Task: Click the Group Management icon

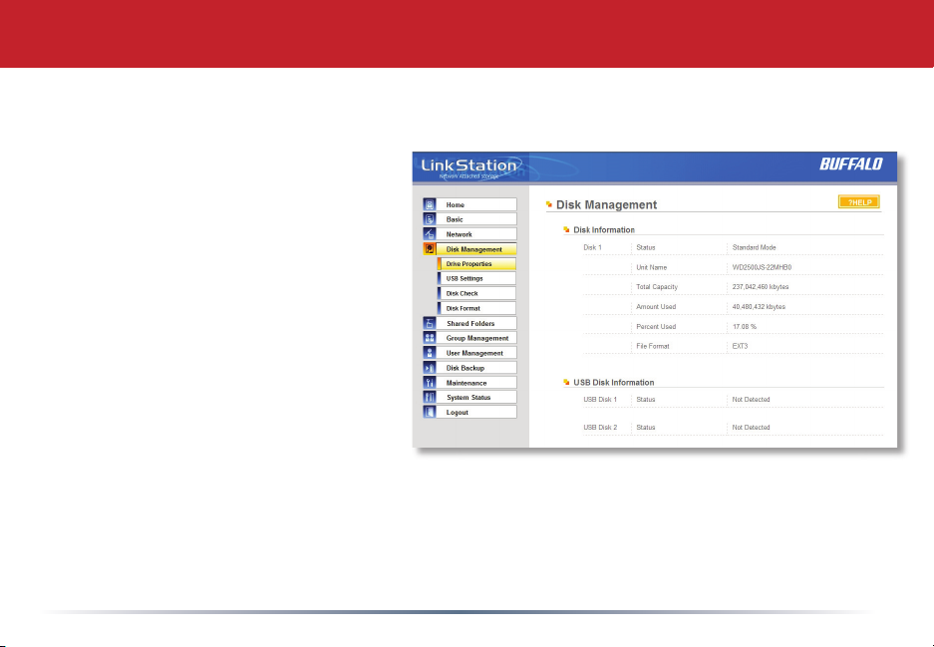Action: pyautogui.click(x=430, y=338)
